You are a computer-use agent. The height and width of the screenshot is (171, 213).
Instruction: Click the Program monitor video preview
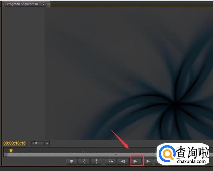point(129,73)
